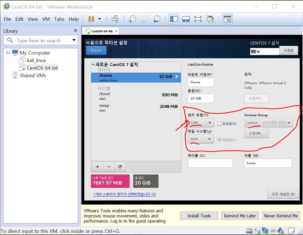Click the reload storage configuration button
303x235 pixels.
[120, 167]
